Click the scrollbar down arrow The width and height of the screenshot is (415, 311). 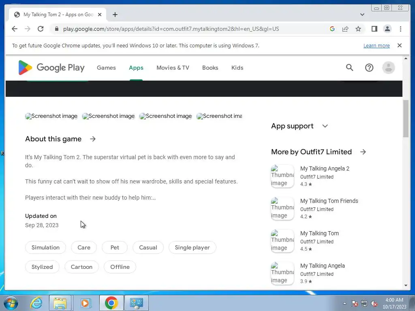click(x=406, y=285)
